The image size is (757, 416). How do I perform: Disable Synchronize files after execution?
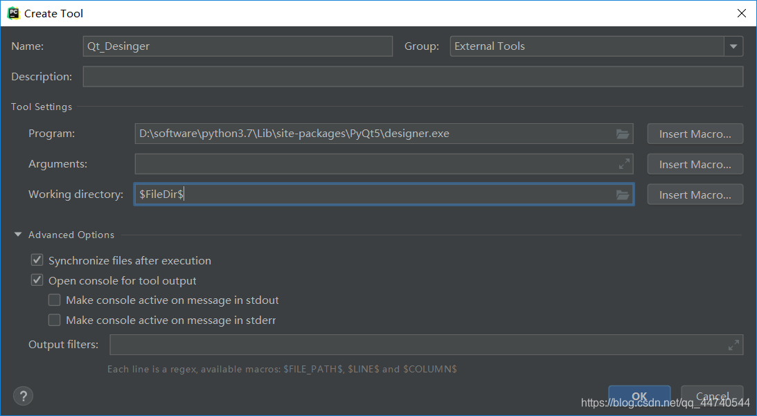[37, 260]
